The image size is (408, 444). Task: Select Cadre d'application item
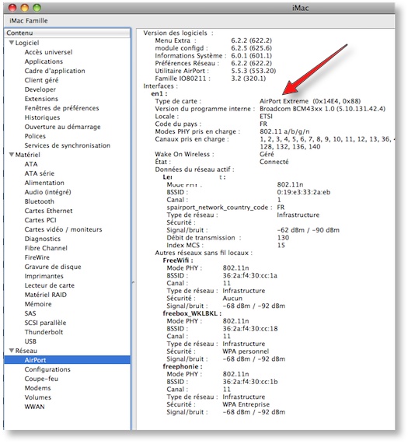[x=54, y=71]
